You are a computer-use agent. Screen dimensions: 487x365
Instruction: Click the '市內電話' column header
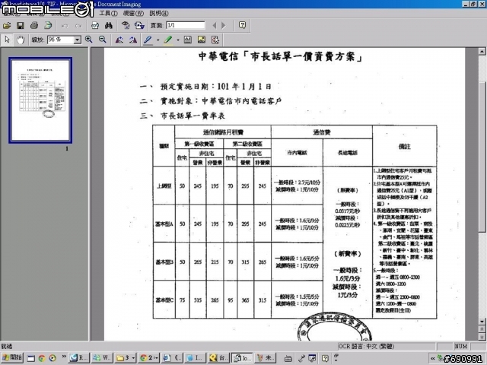coord(297,153)
